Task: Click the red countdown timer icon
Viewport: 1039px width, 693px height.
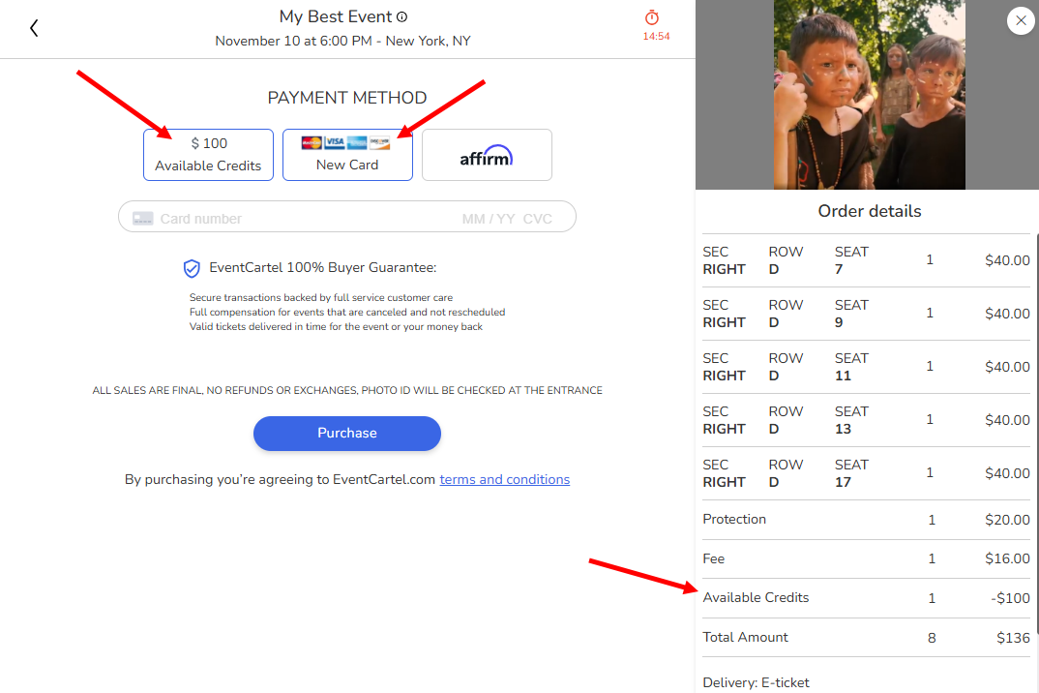Action: coord(652,18)
